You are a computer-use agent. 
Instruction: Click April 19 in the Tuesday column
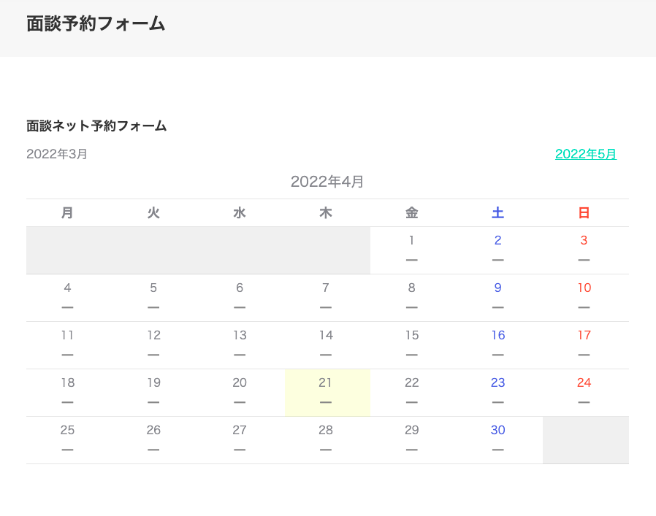(153, 391)
